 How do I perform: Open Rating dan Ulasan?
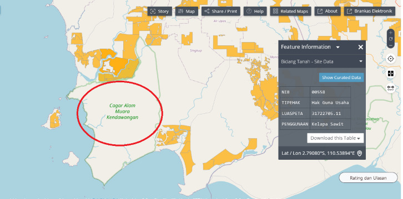point(368,178)
